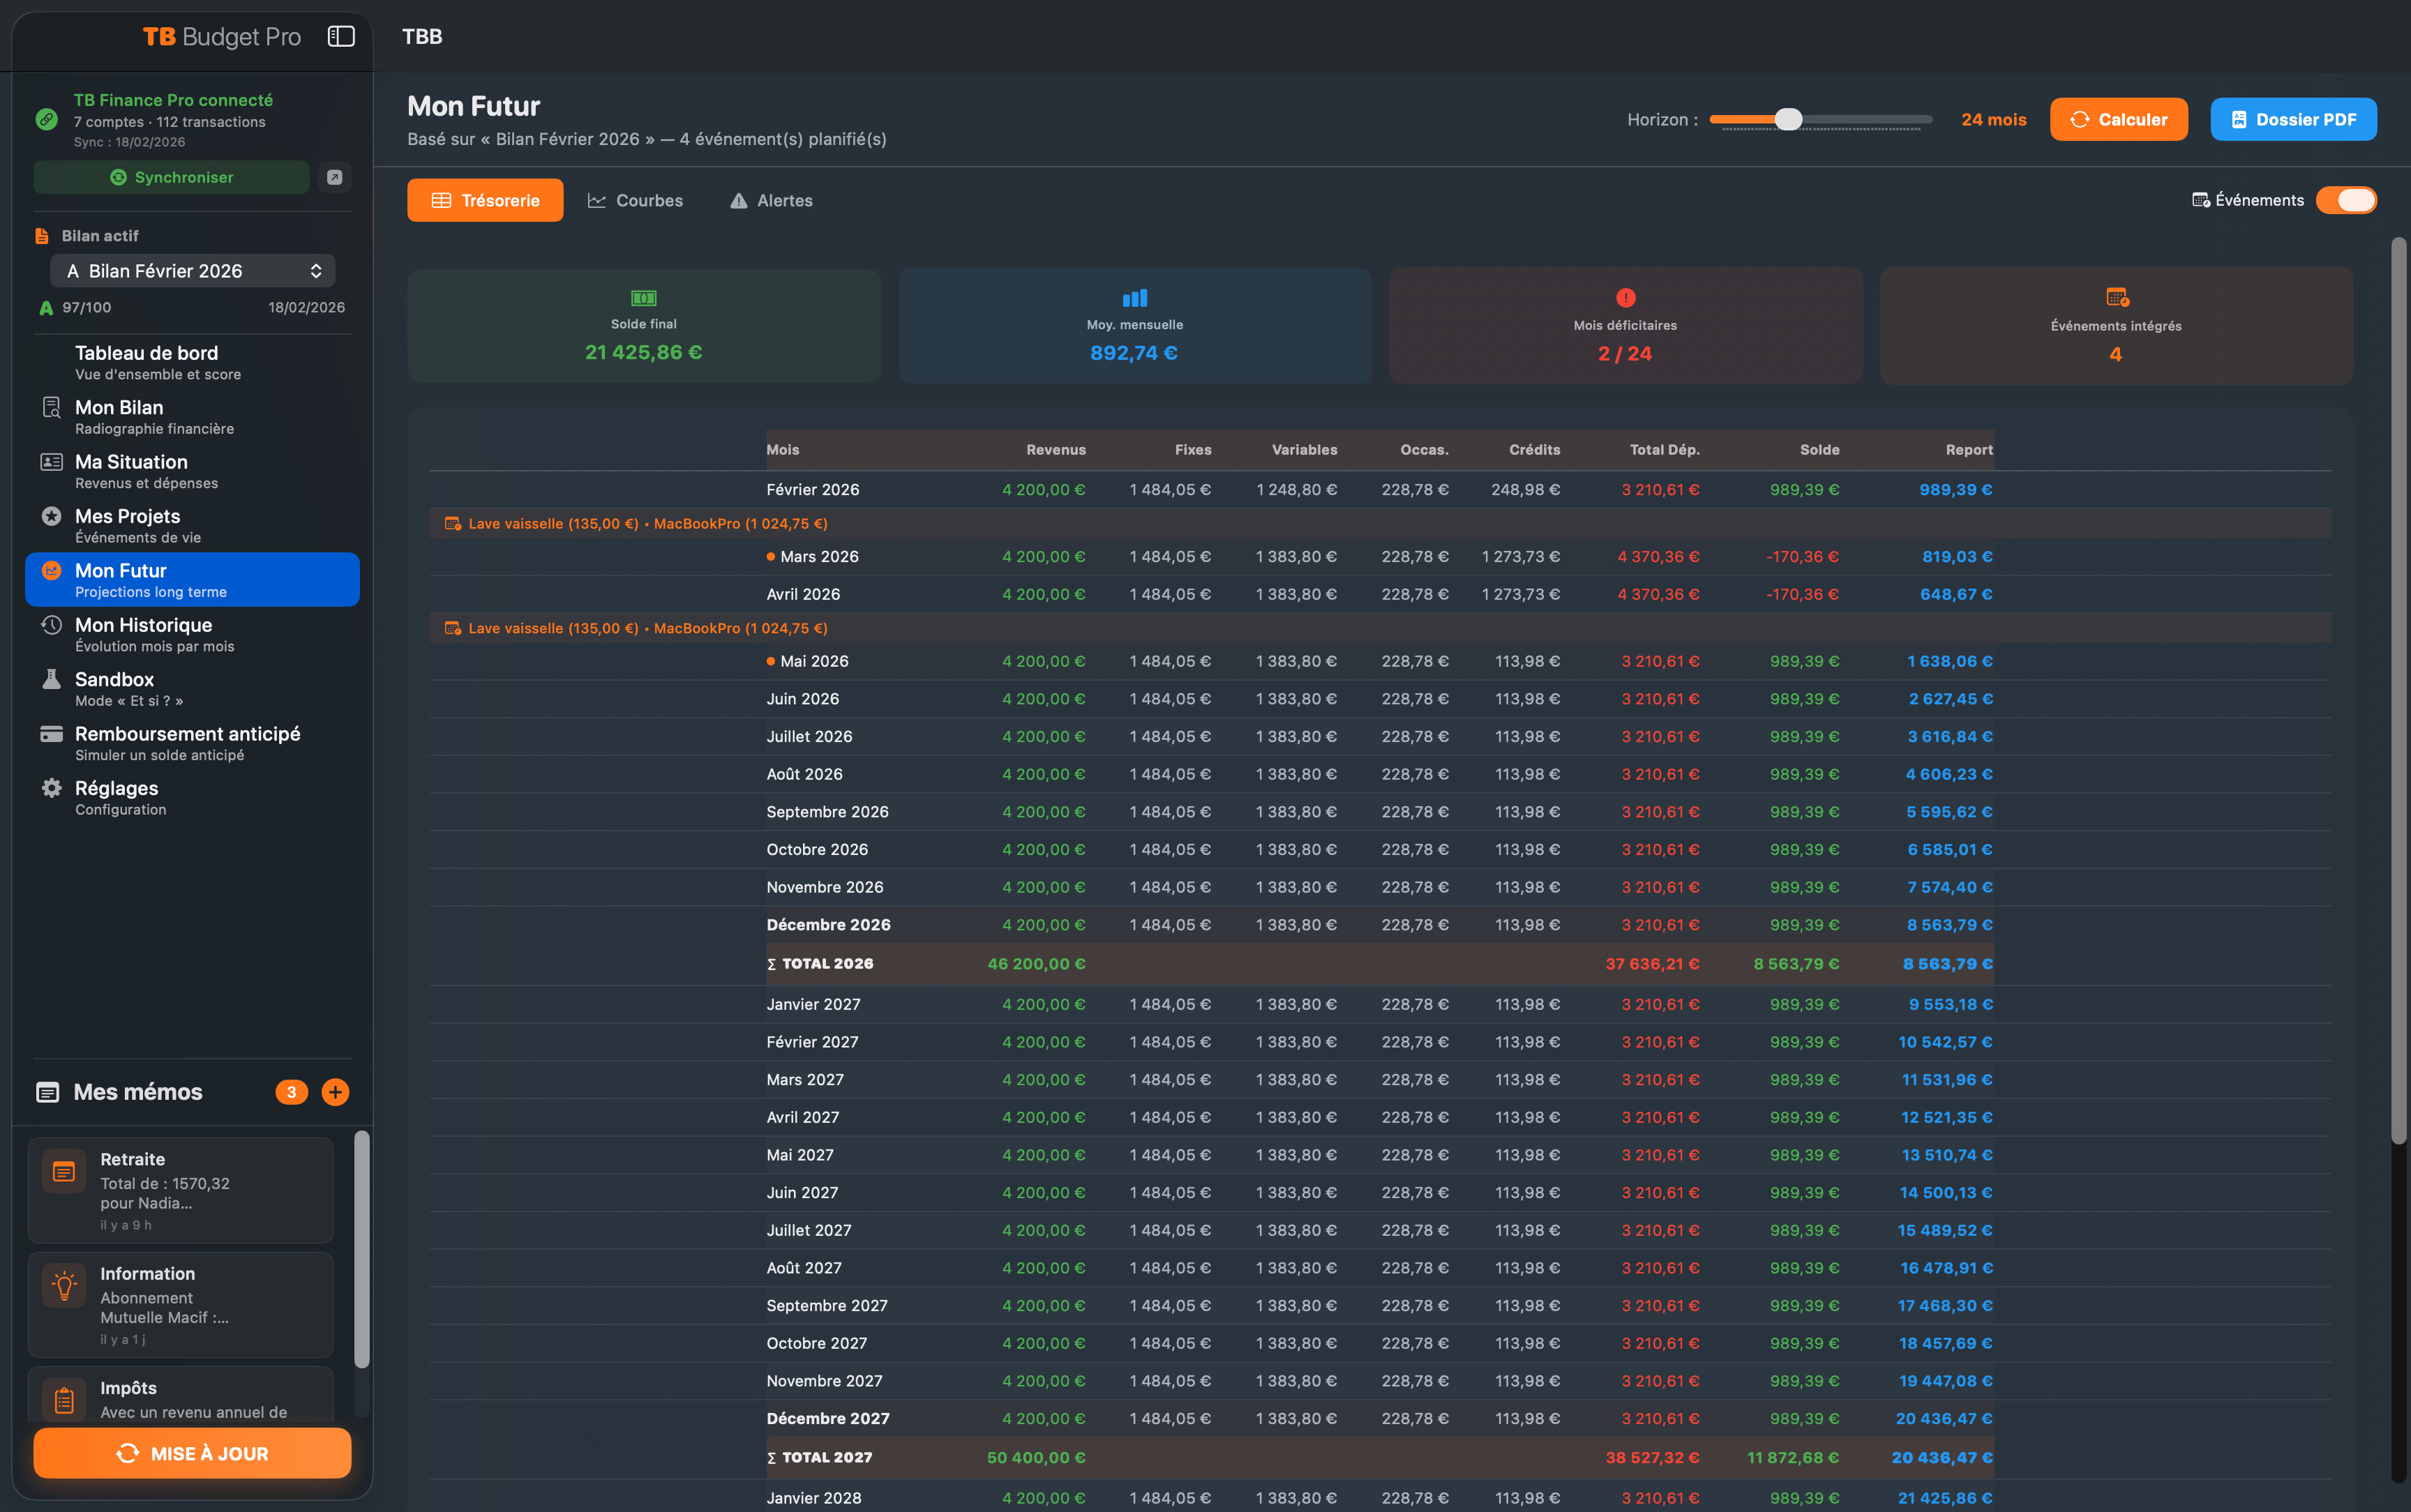Select the Trésorerie tab
The width and height of the screenshot is (2411, 1512).
coord(485,201)
